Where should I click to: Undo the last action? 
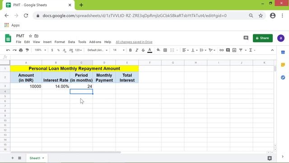[8, 50]
